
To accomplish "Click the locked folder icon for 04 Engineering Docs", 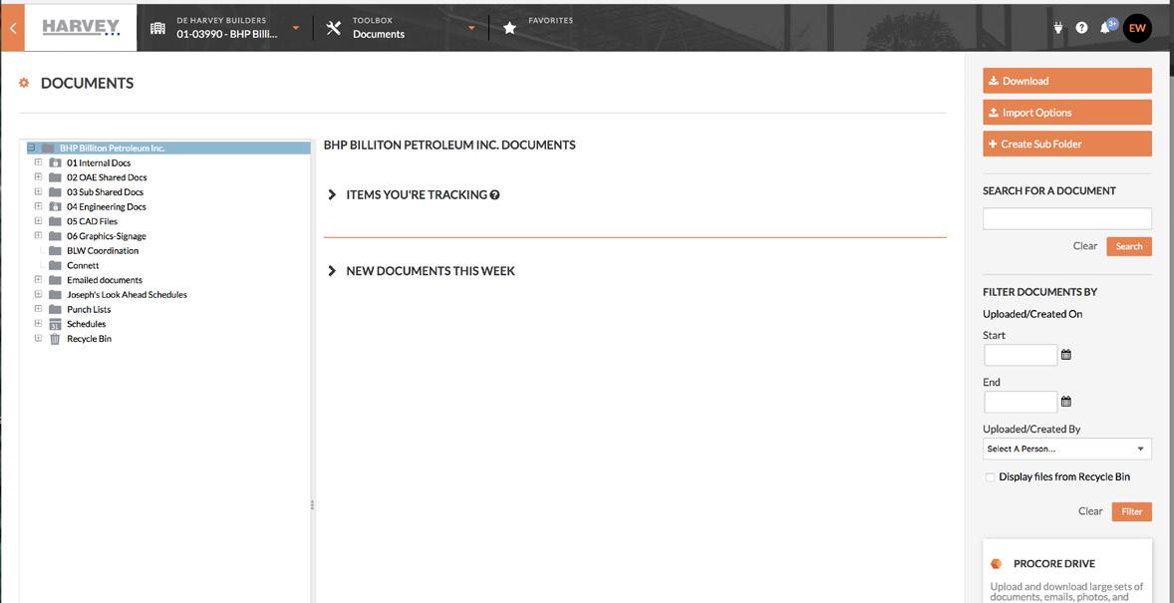I will [x=55, y=206].
